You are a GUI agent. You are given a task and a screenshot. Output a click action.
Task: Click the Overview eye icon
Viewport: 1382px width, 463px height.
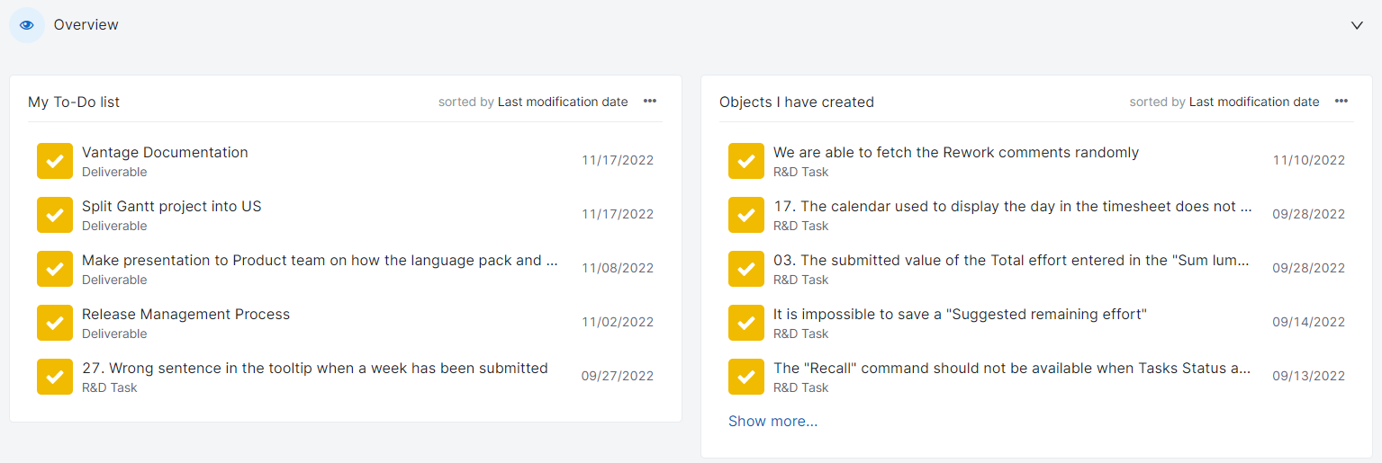pos(26,25)
